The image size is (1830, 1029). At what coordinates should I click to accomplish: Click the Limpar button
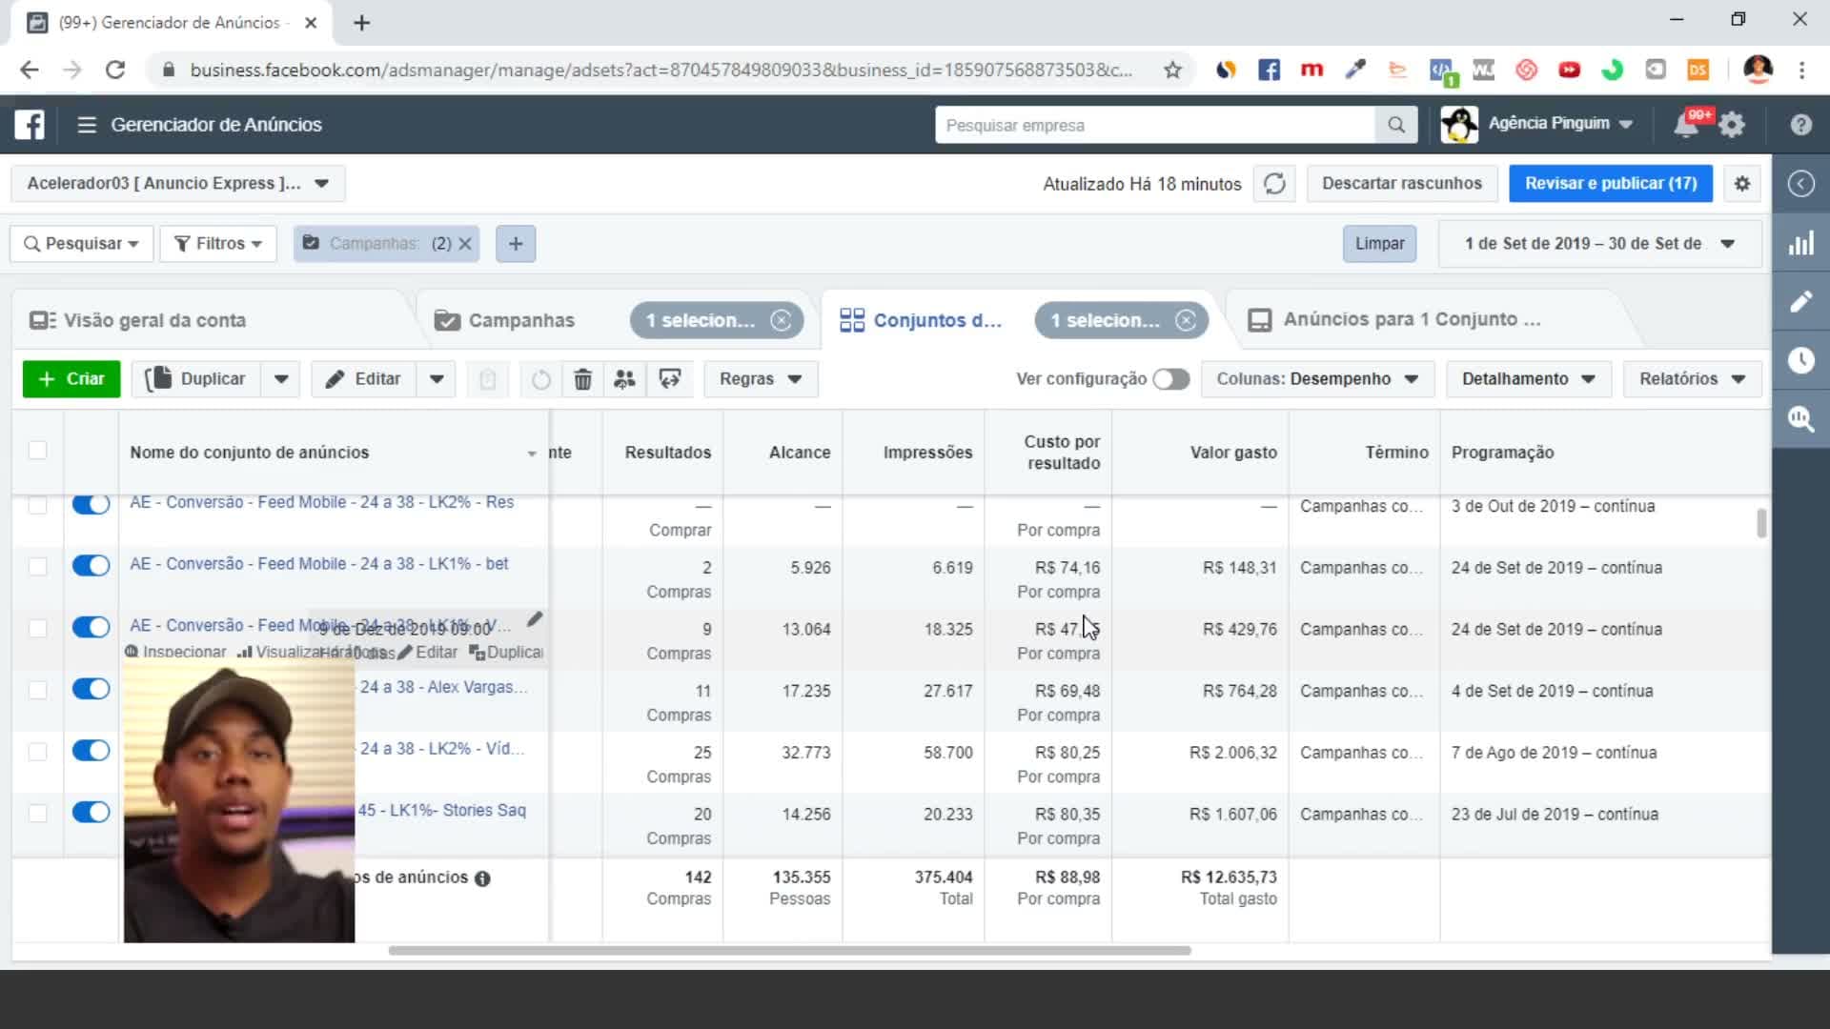1380,244
